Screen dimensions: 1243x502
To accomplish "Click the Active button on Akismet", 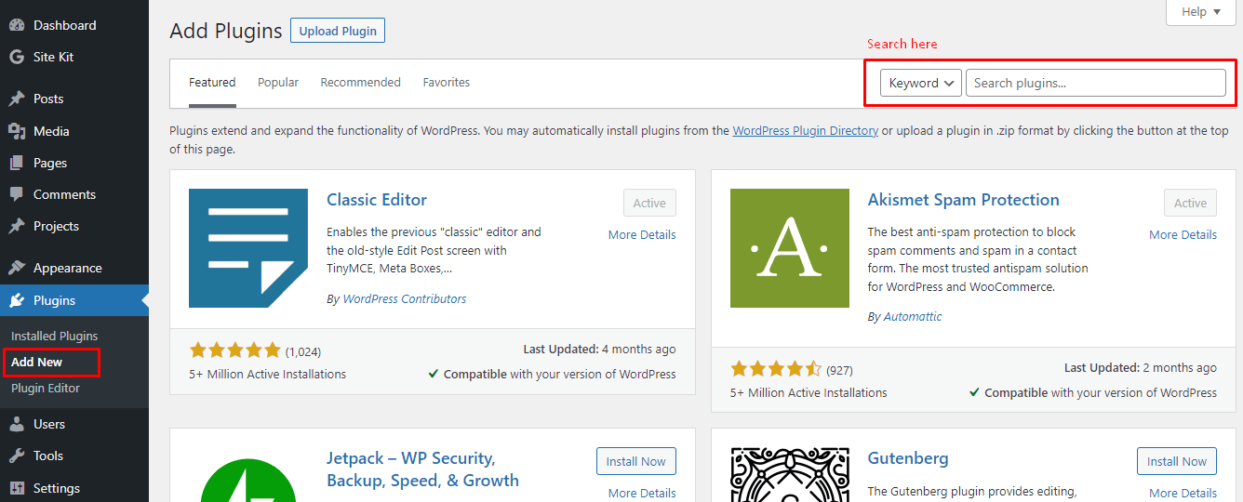I will coord(1190,203).
